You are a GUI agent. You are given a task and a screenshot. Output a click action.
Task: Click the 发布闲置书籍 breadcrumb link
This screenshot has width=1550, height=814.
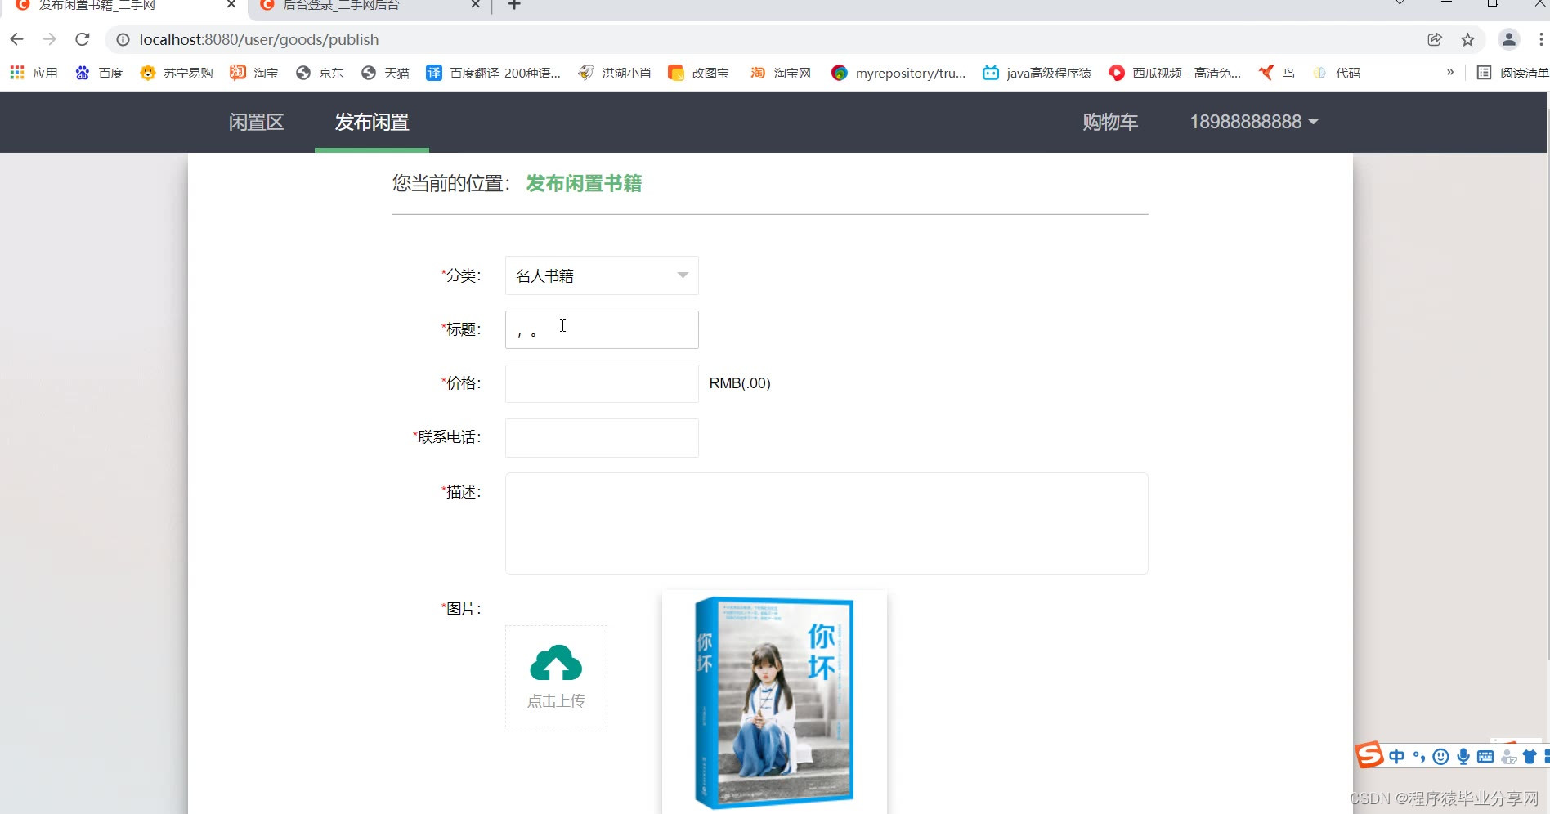coord(583,183)
